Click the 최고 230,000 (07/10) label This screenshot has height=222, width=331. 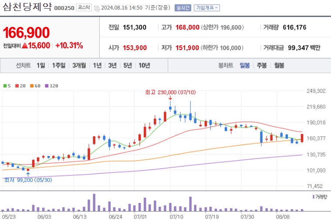170,92
